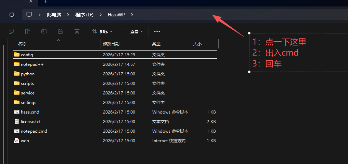Click the settings folder icon
The height and width of the screenshot is (164, 348).
[x=17, y=102]
